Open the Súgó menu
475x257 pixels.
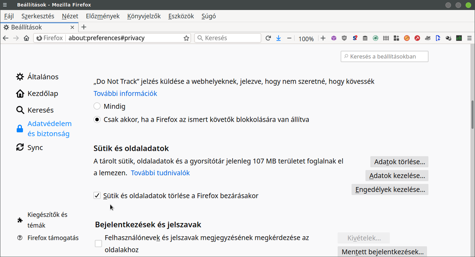click(209, 16)
